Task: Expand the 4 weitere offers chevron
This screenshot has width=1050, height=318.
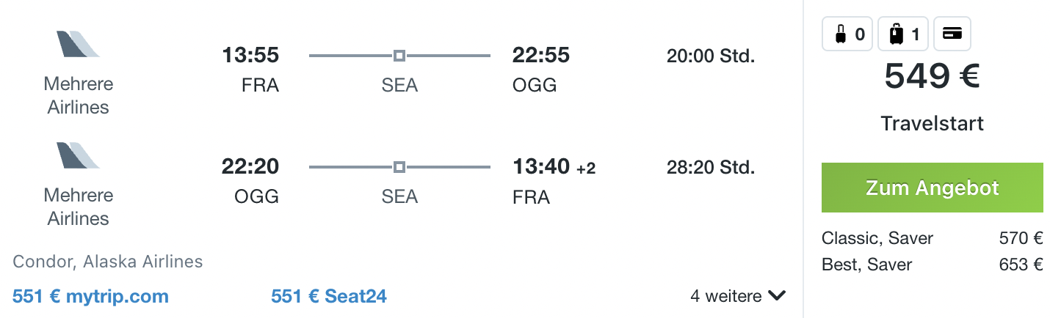Action: point(777,296)
